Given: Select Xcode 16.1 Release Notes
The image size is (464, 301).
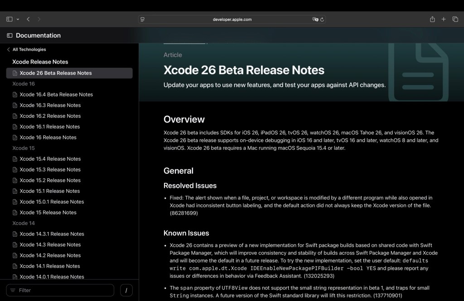Looking at the screenshot, I should [x=49, y=127].
